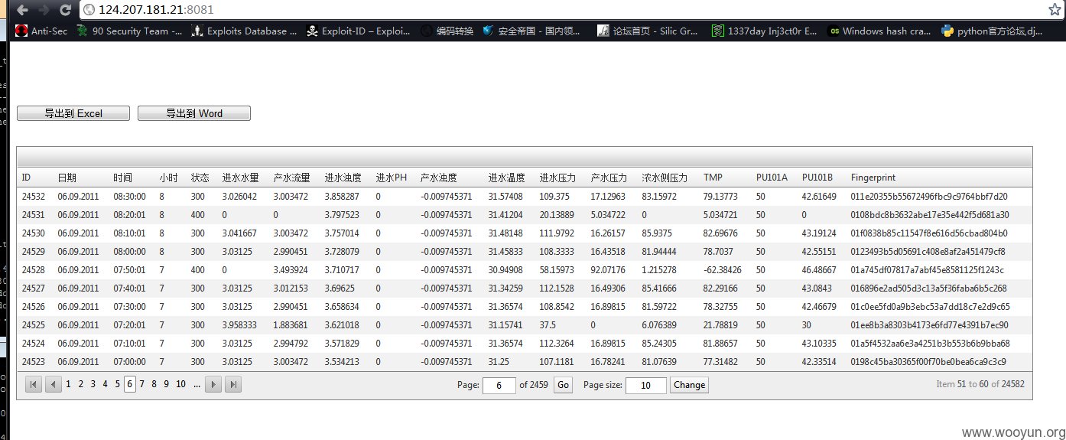Click time cell 07:40:01
1066x440 pixels.
pyautogui.click(x=128, y=288)
